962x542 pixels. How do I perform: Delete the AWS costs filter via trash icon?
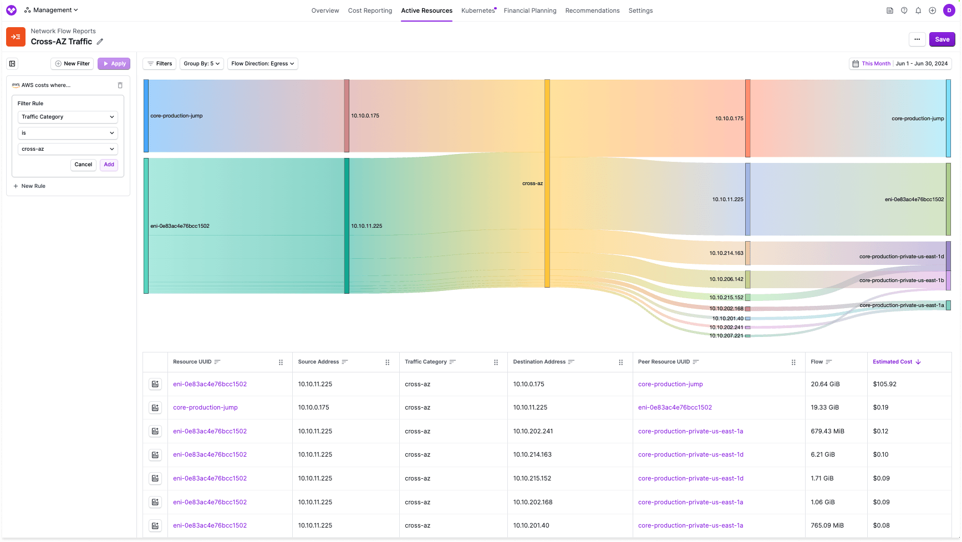coord(120,85)
